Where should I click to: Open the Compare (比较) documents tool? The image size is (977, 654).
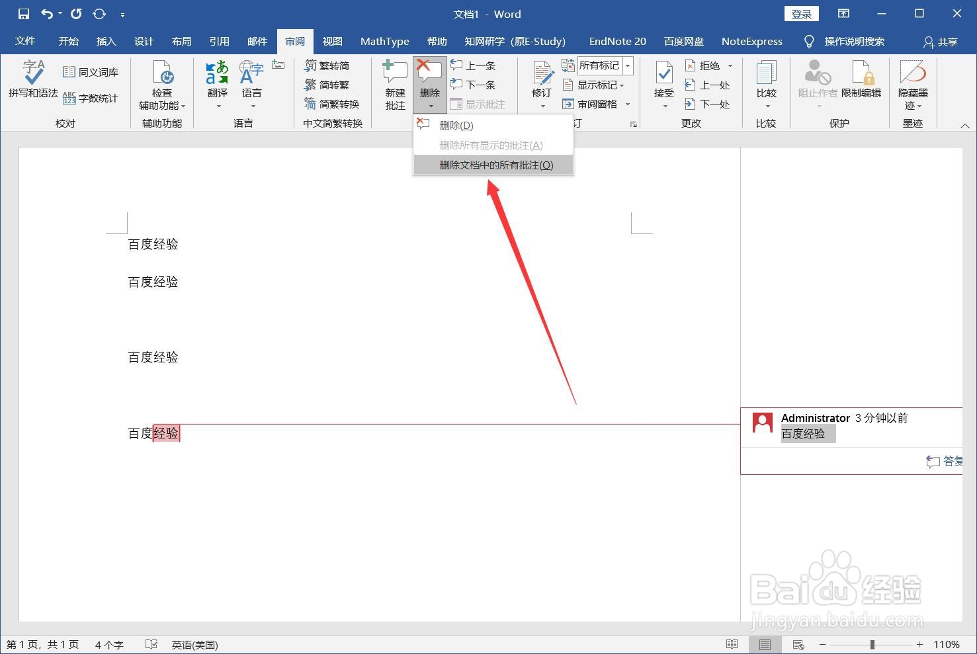(x=767, y=84)
